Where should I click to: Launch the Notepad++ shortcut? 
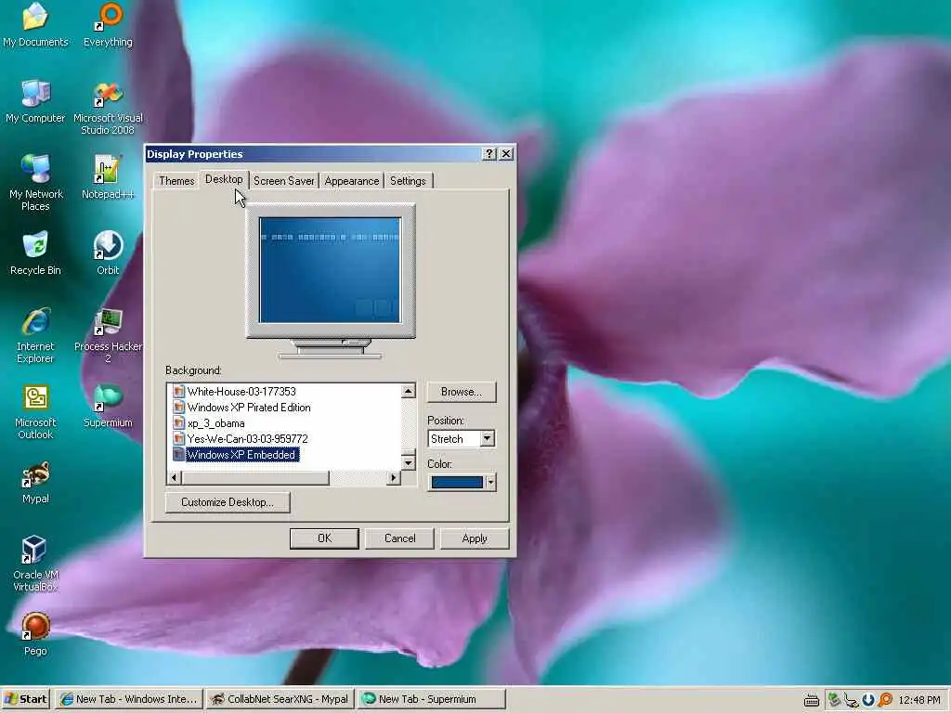(108, 177)
